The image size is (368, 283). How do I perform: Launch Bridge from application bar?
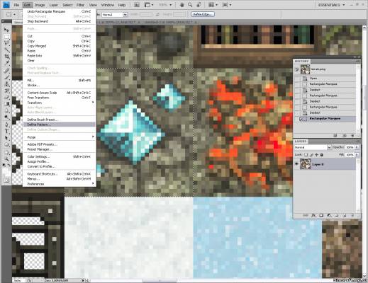[137, 5]
